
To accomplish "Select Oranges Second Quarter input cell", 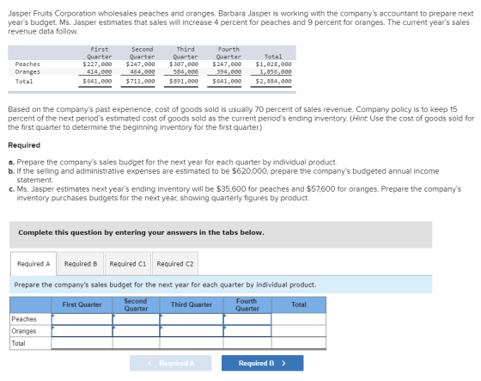I will (x=136, y=331).
